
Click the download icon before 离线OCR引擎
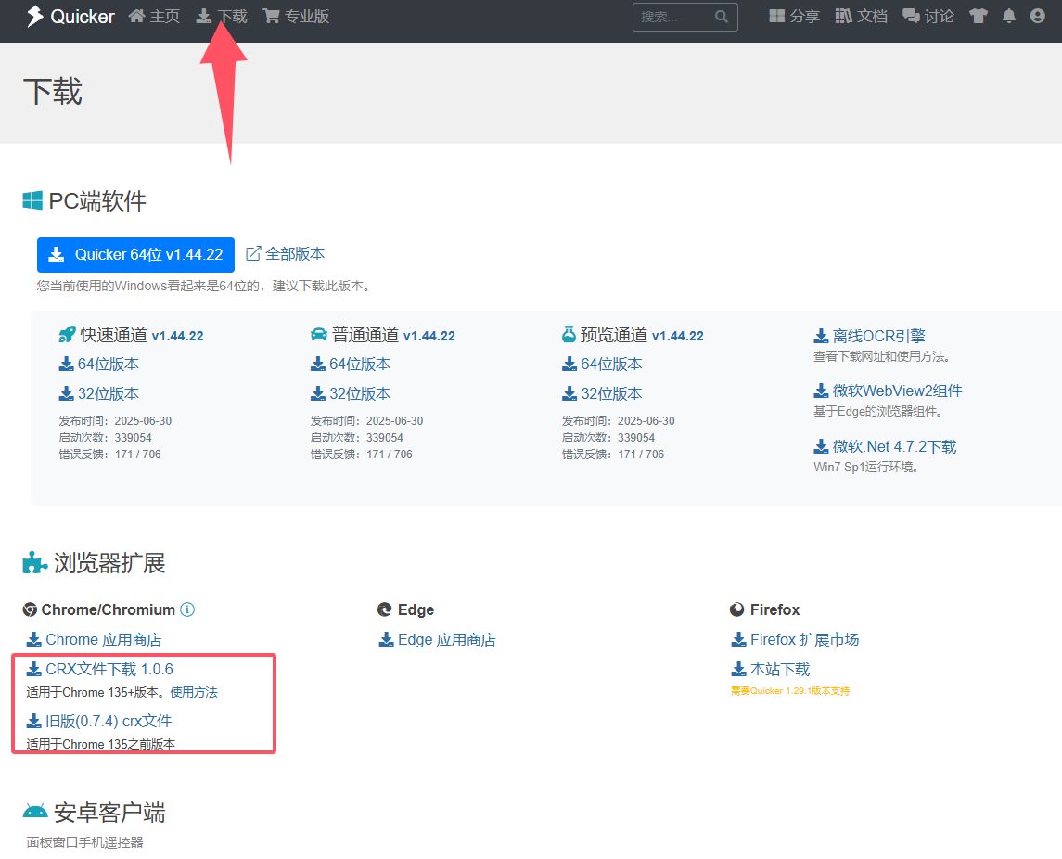tap(821, 336)
